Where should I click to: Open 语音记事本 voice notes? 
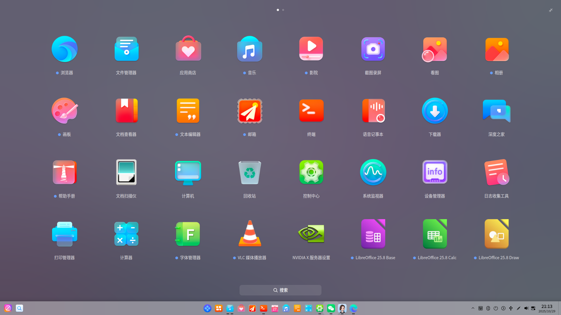tap(374, 111)
